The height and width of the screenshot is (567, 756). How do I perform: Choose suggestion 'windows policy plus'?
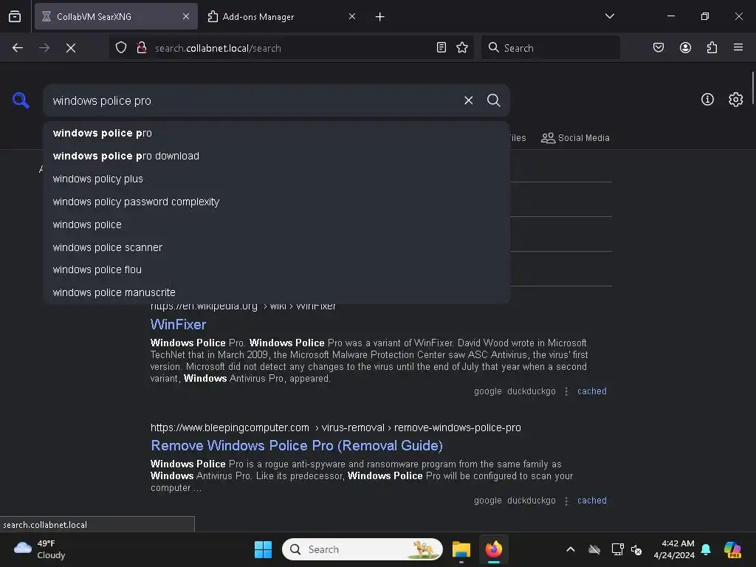(276, 179)
